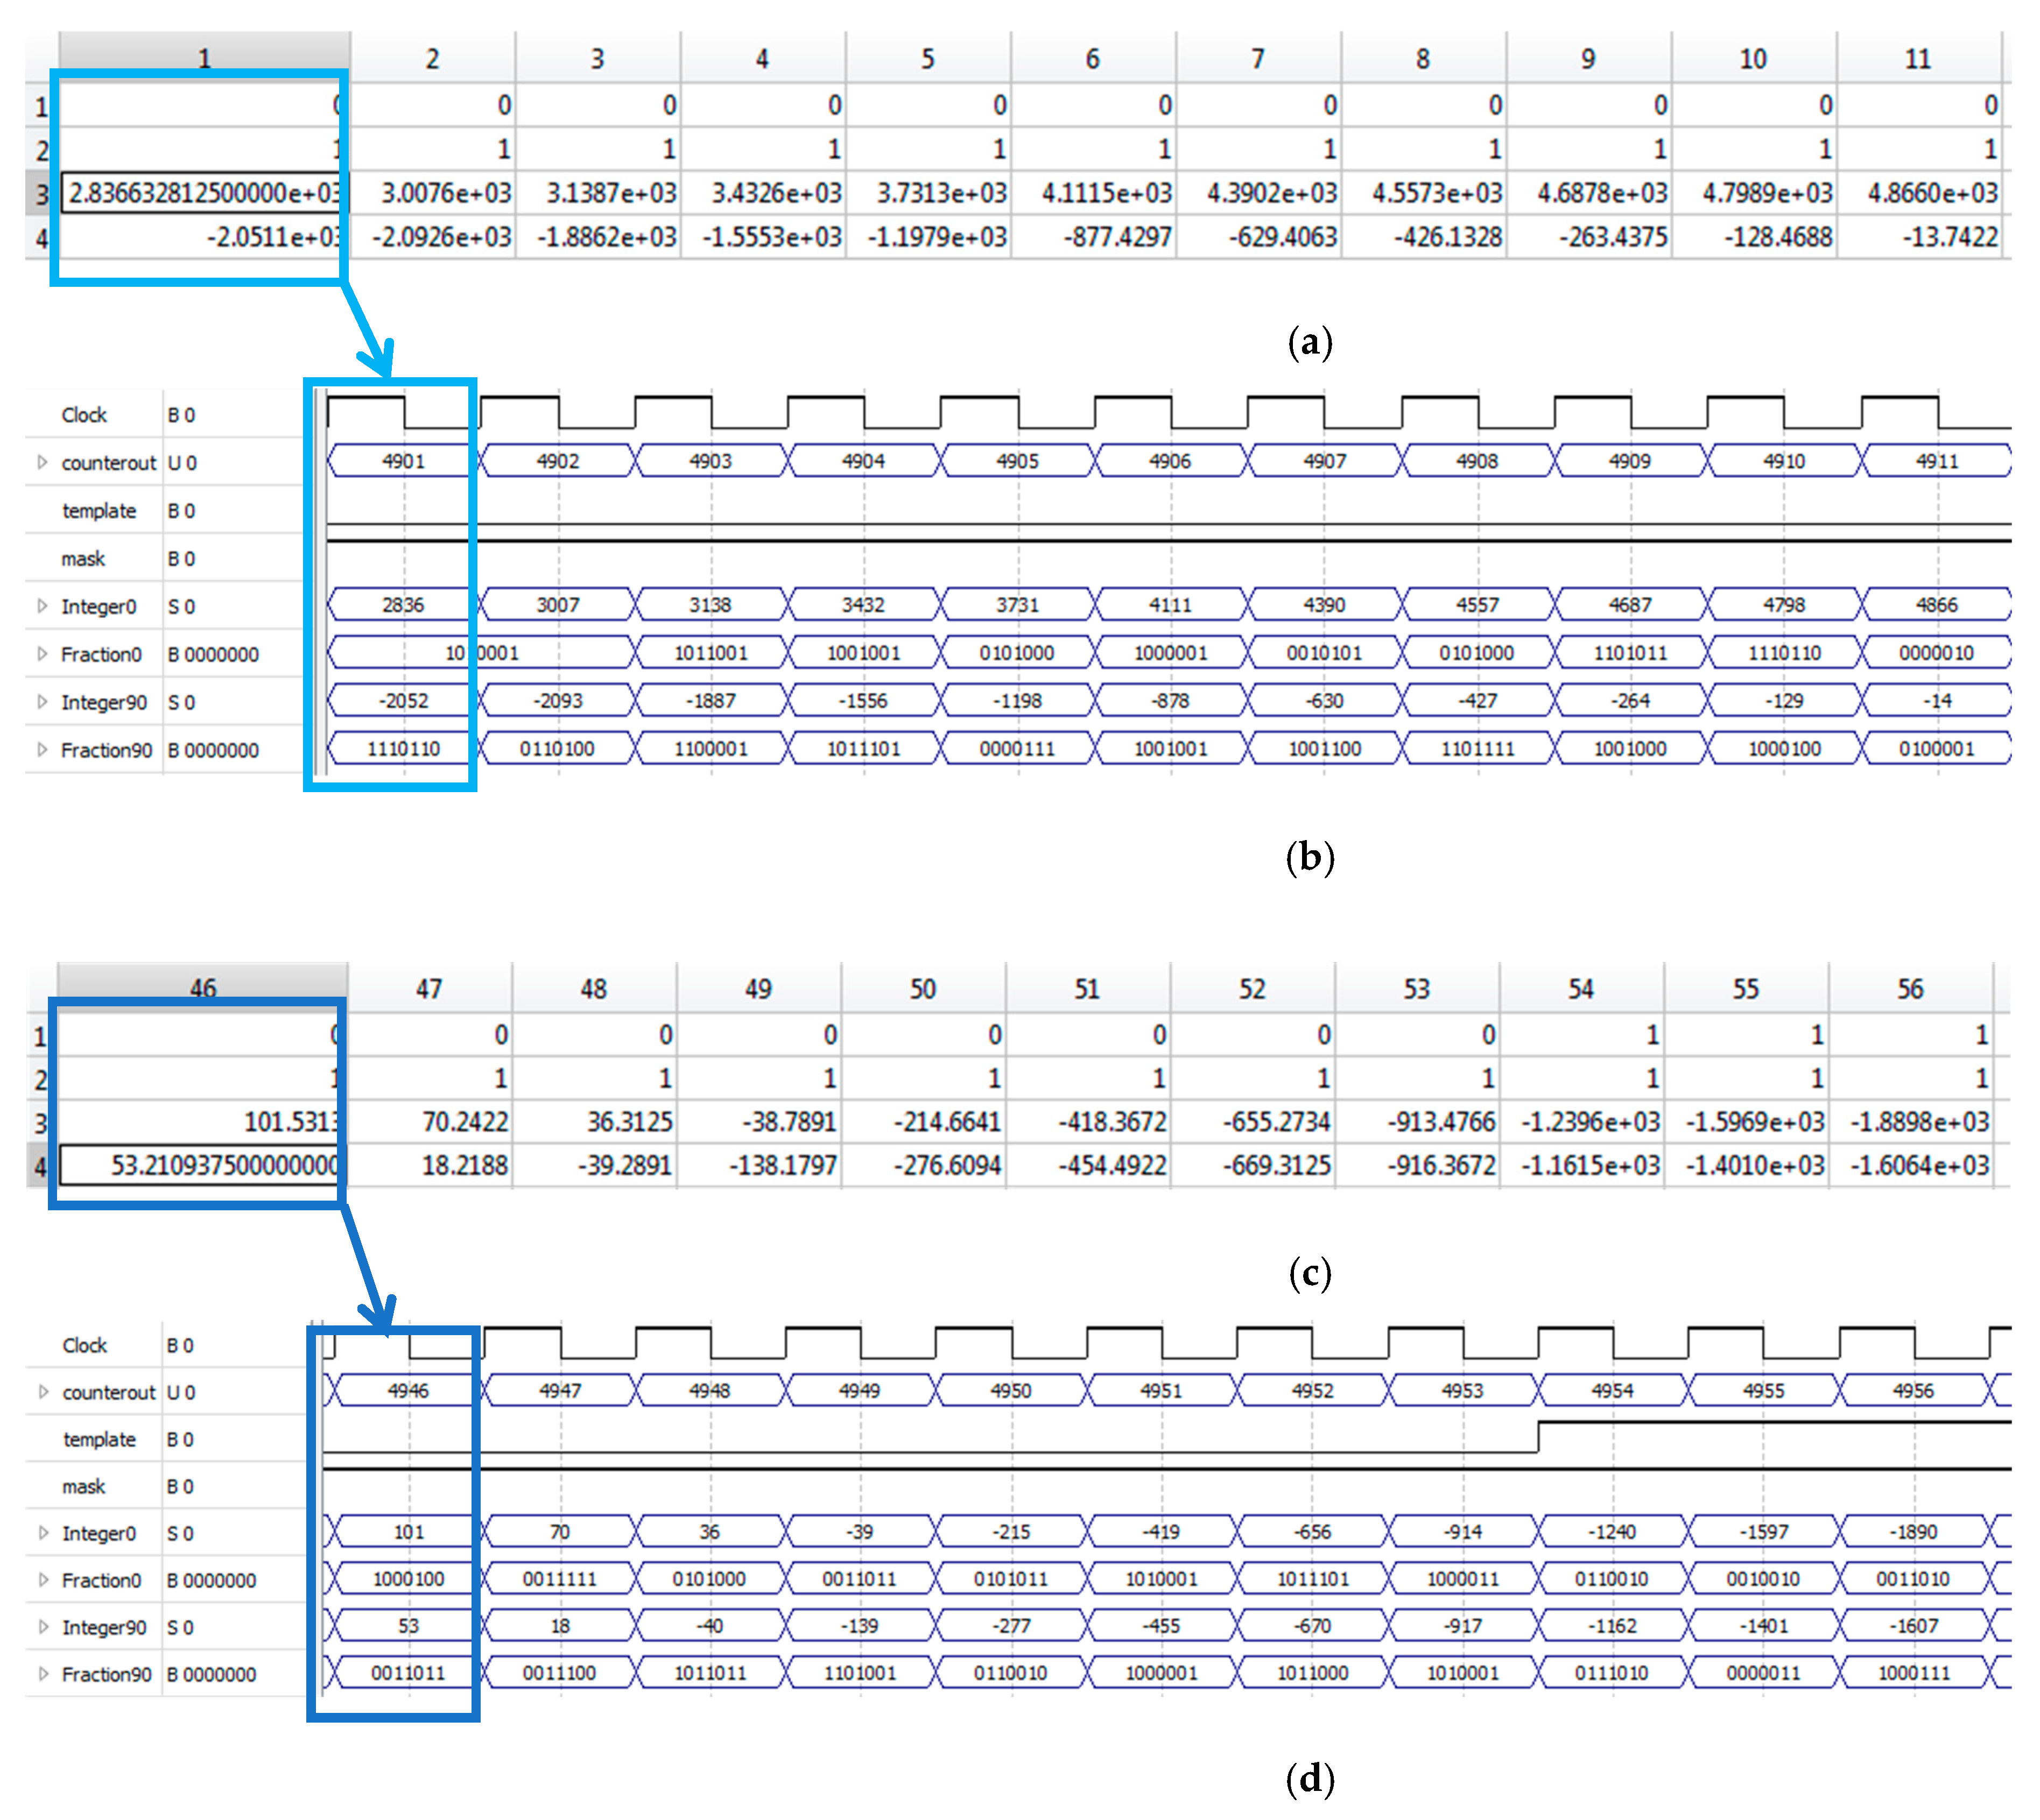2040x1820 pixels.
Task: Click Integer90 value -917 in lower waveform
Action: point(1462,1626)
